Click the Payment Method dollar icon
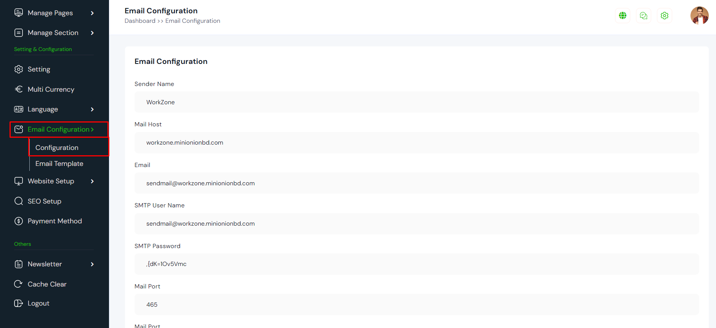The image size is (716, 328). [19, 221]
